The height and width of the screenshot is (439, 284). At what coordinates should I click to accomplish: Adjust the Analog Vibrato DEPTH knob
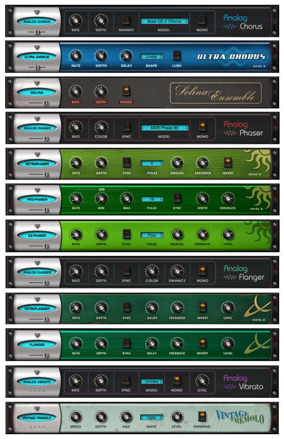click(x=101, y=380)
